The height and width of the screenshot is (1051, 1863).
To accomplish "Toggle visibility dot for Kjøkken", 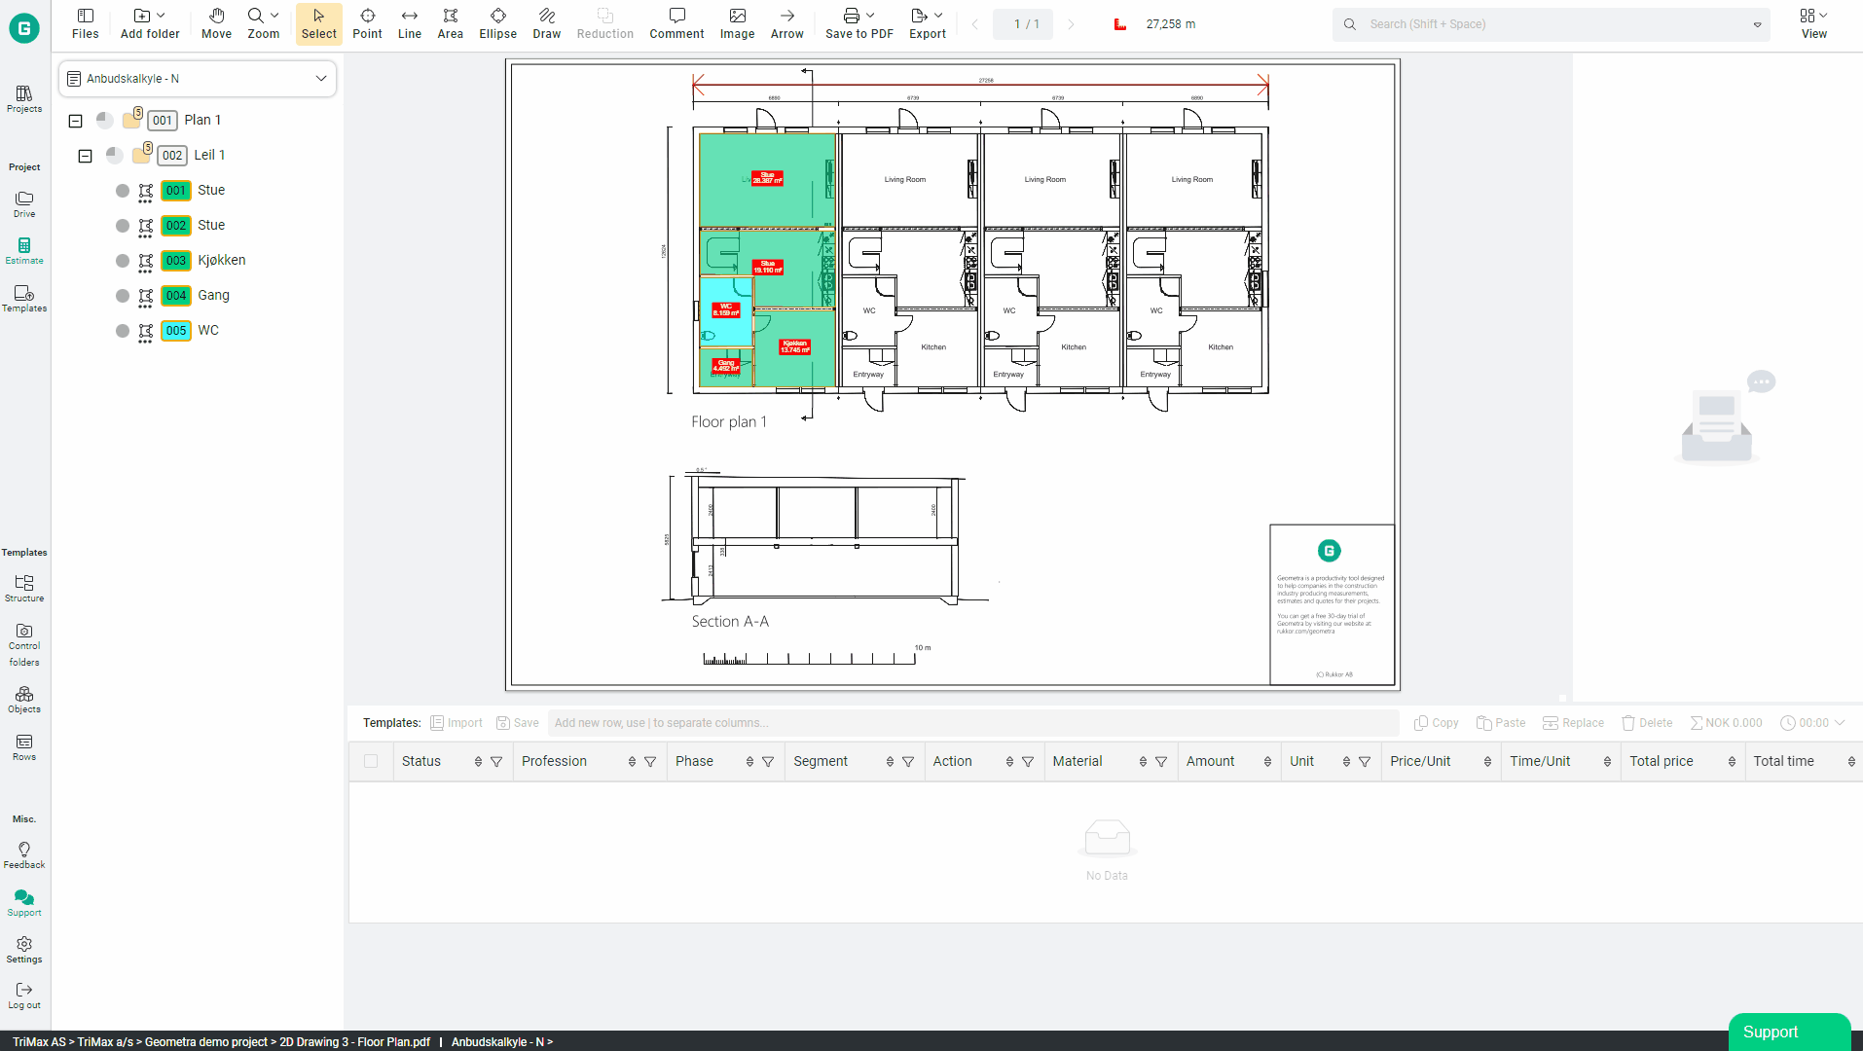I will coord(123,261).
